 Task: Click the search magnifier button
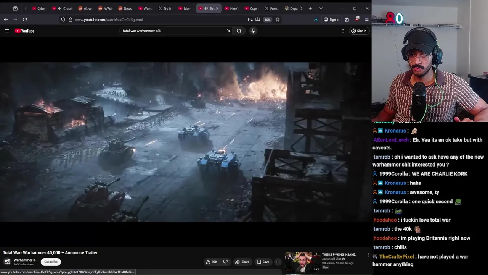click(x=239, y=31)
